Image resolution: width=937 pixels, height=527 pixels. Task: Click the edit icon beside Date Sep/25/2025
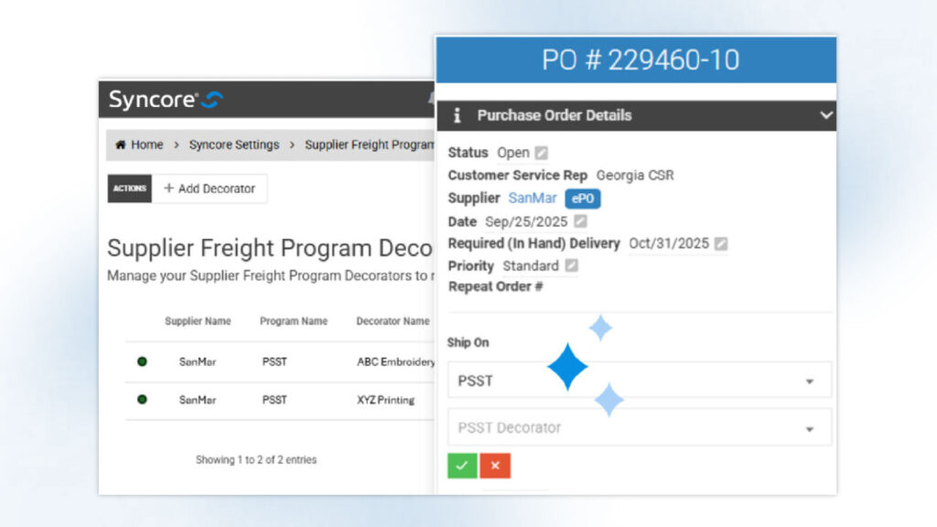pos(580,221)
